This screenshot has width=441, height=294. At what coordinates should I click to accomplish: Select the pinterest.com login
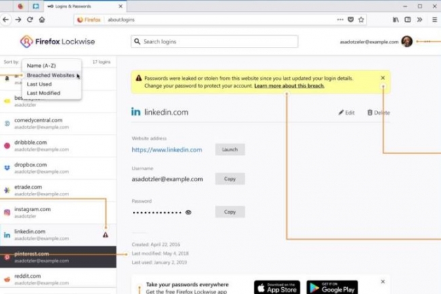58,257
